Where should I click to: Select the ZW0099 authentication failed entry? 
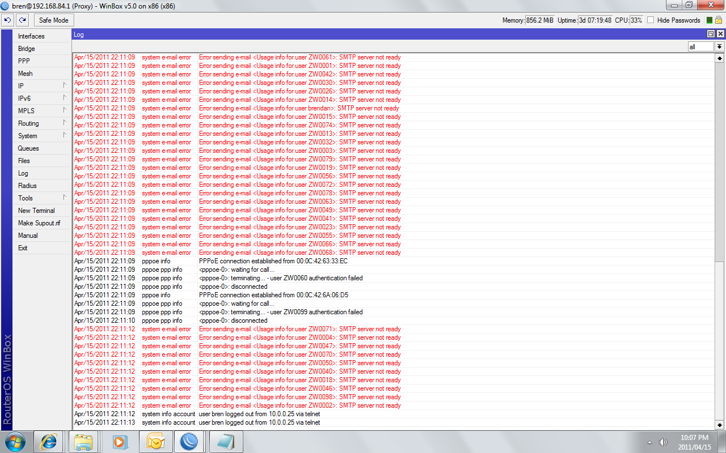point(394,312)
